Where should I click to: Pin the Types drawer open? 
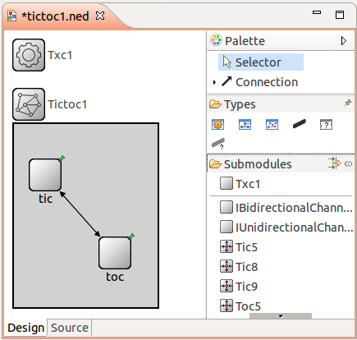click(x=348, y=103)
